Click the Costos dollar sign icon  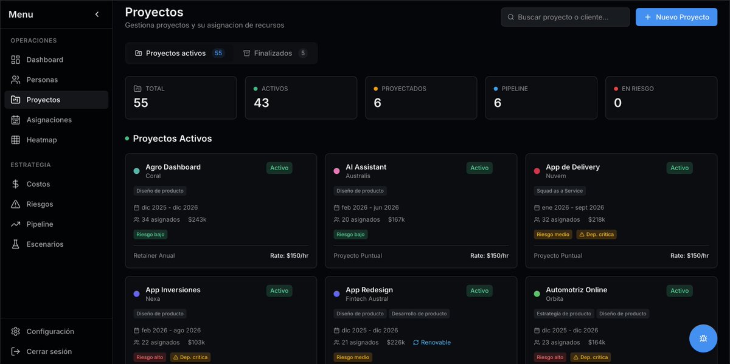[16, 184]
